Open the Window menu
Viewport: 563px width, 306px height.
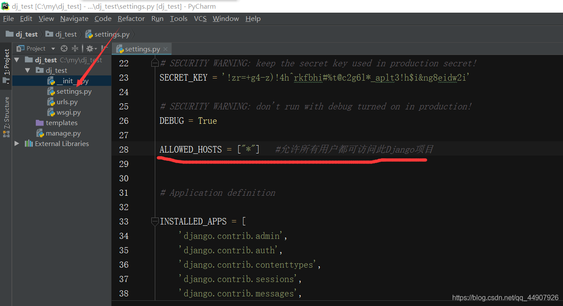225,19
